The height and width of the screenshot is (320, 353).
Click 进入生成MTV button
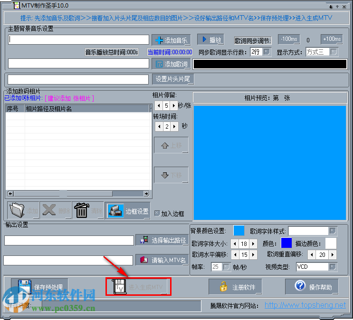coord(138,287)
